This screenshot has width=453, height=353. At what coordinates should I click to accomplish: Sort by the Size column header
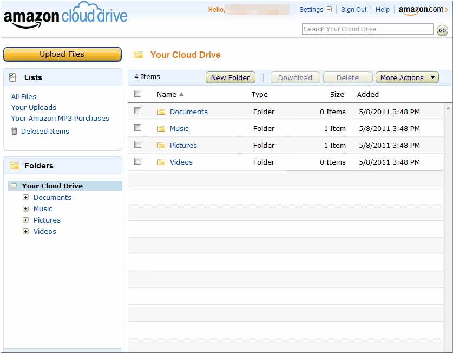click(x=337, y=95)
